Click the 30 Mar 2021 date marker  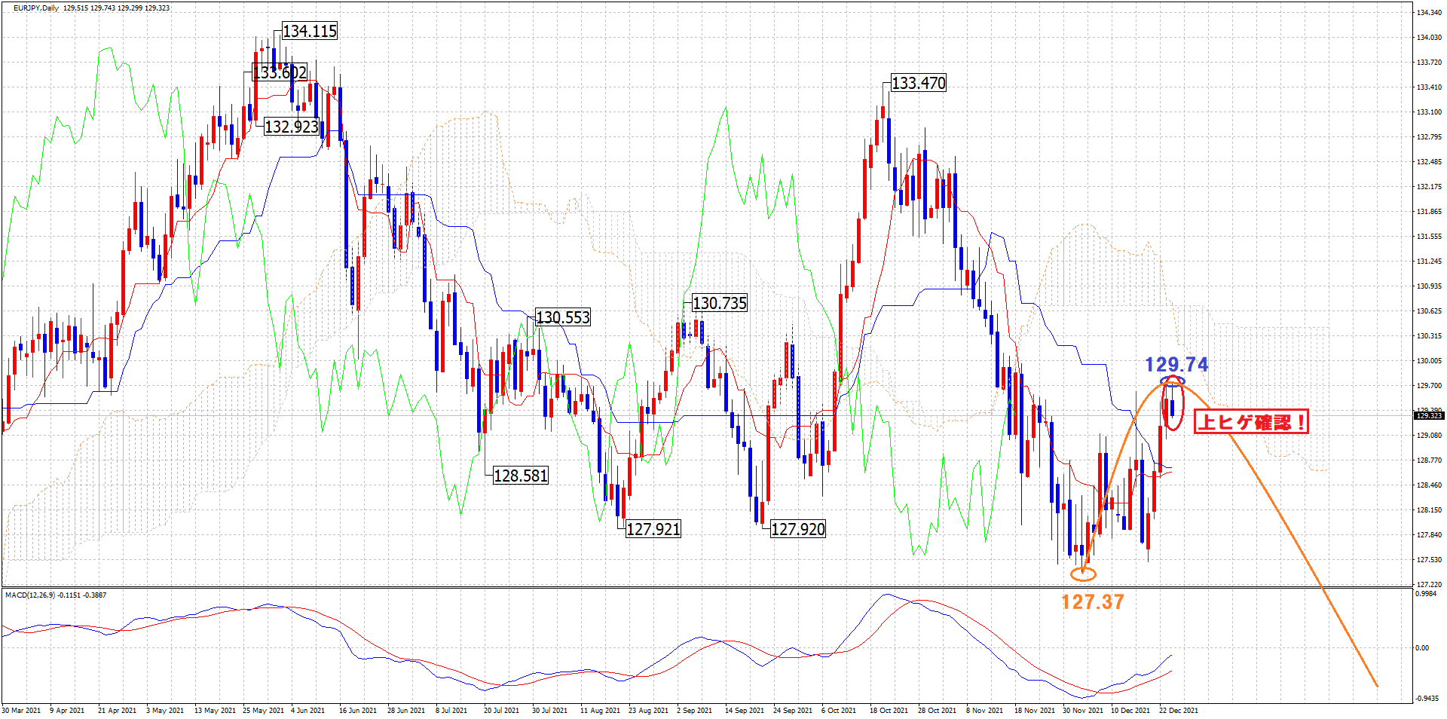tap(21, 710)
